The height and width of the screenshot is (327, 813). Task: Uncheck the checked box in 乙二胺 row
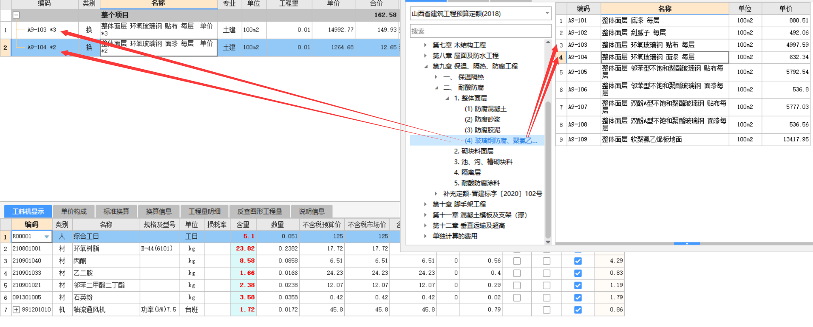[578, 273]
